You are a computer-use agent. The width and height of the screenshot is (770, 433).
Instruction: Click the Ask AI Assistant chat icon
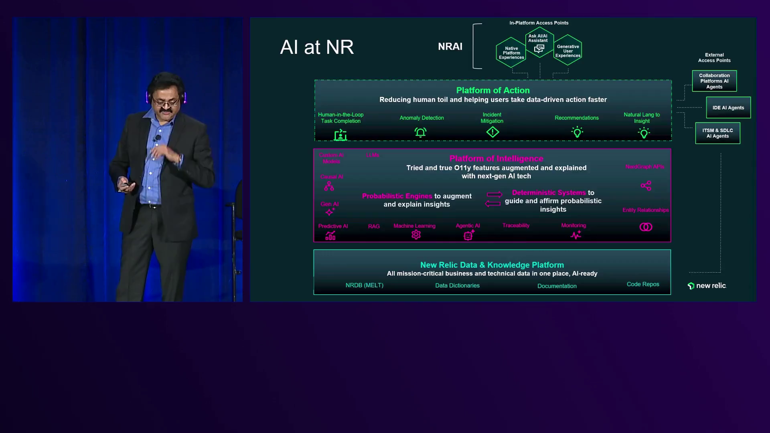point(539,49)
